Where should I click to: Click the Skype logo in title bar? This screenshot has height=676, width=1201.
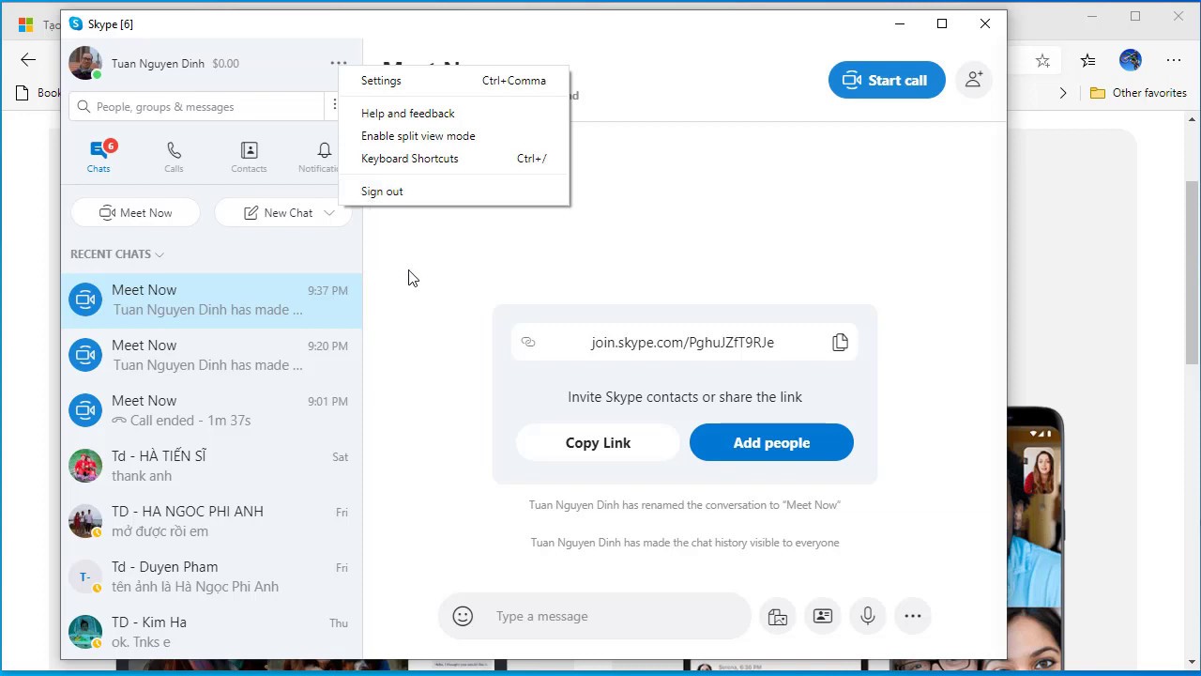[x=76, y=23]
